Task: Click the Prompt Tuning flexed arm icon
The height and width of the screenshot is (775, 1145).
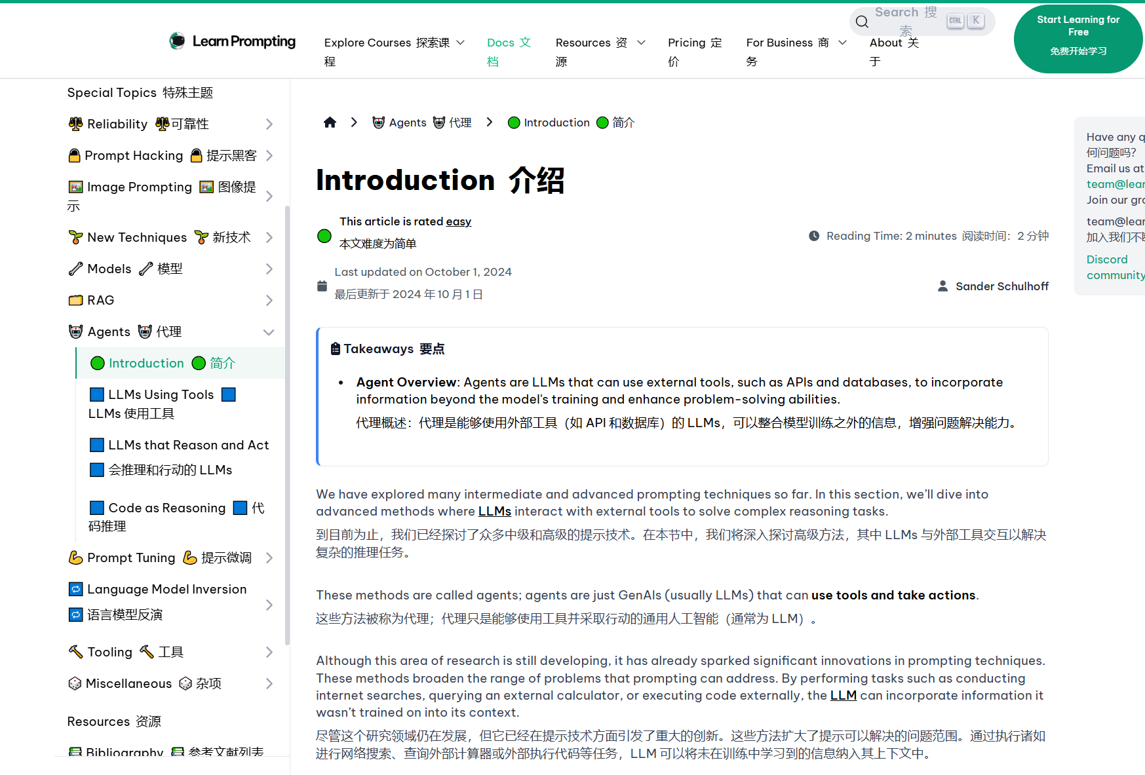Action: point(75,558)
